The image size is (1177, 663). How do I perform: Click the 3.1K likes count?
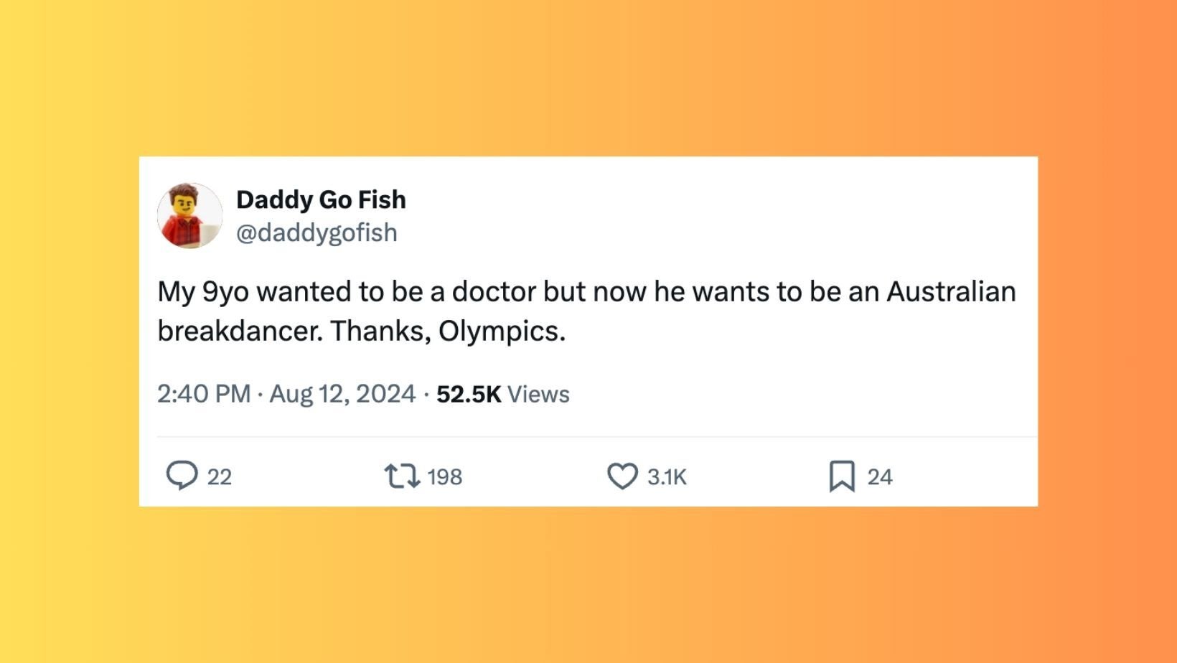[667, 477]
